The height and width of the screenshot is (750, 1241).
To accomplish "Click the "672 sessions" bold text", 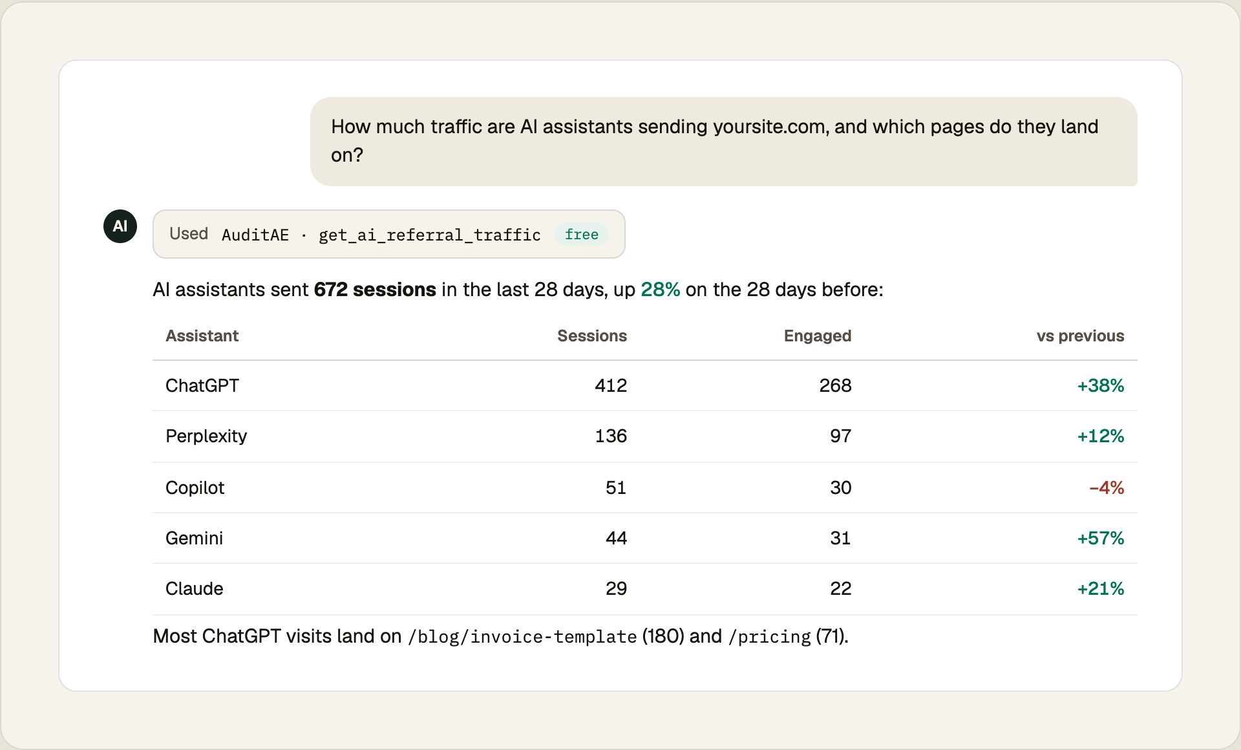I will [x=375, y=290].
